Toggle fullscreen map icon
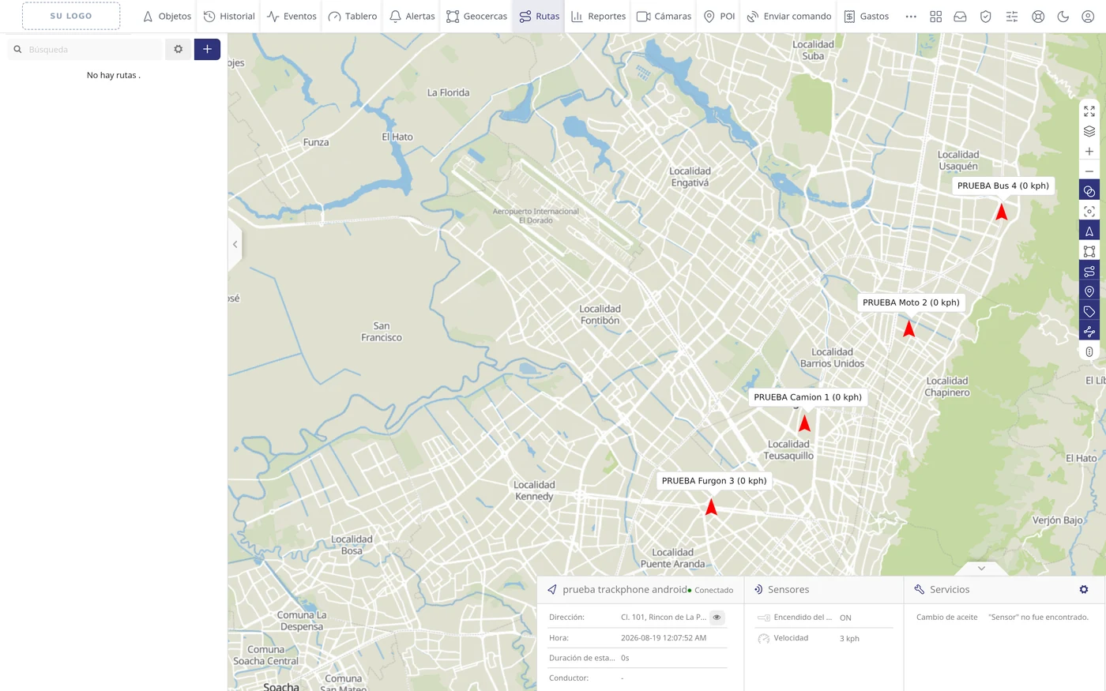 tap(1089, 111)
